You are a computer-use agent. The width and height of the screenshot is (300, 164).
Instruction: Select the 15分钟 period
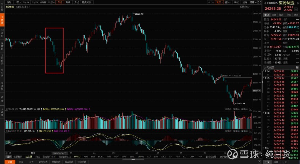(x=34, y=2)
